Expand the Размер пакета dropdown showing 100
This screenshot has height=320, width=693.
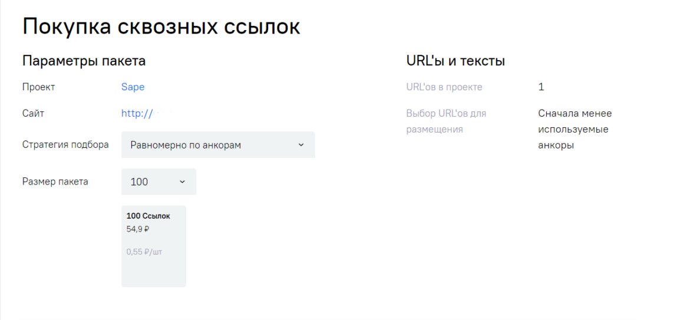point(158,182)
